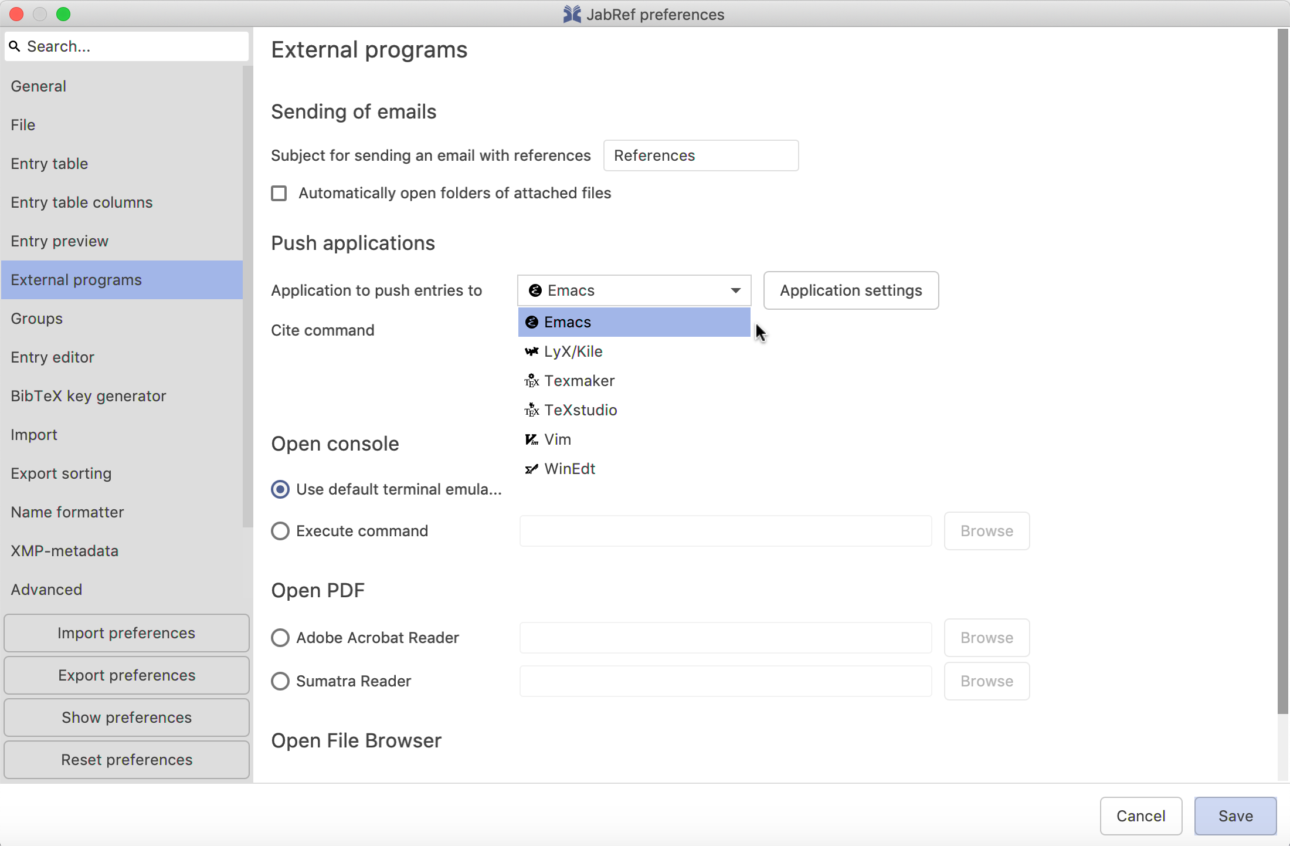Enable automatically open folders of attached files
The height and width of the screenshot is (846, 1290).
coord(279,193)
